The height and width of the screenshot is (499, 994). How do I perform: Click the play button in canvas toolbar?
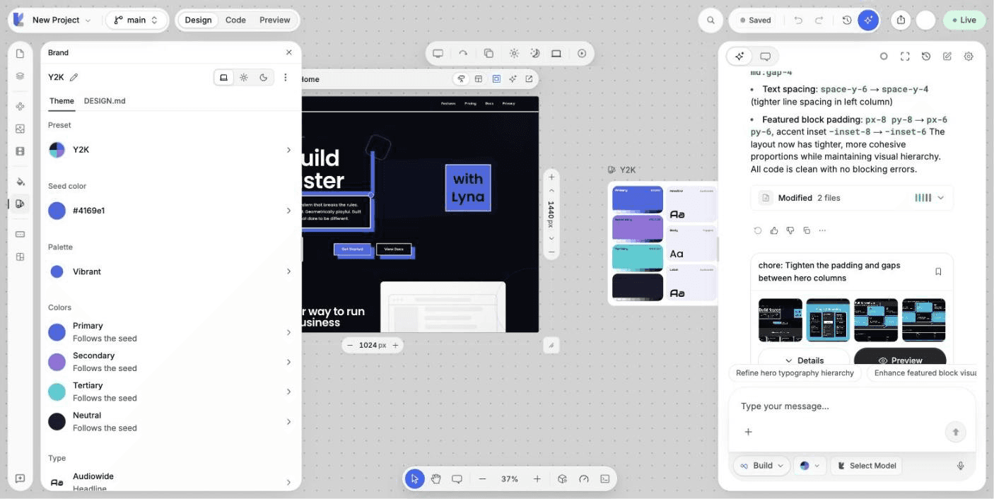pyautogui.click(x=582, y=53)
